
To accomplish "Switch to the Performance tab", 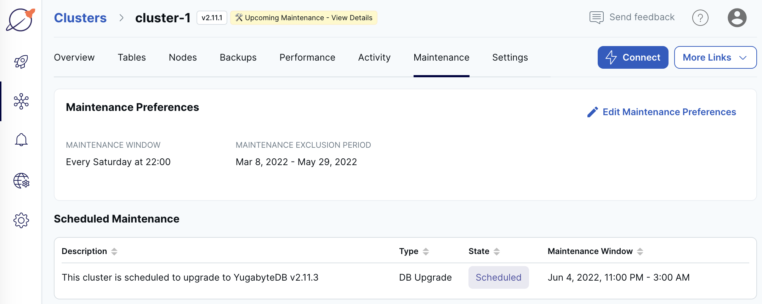I will (x=307, y=57).
